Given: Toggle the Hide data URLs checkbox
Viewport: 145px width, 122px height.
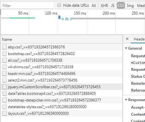Looking at the screenshot, I should click(x=59, y=5).
